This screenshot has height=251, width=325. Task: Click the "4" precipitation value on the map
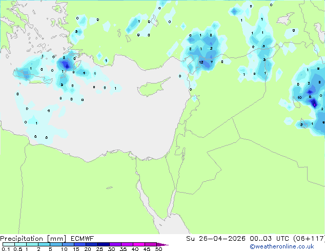[84, 73]
